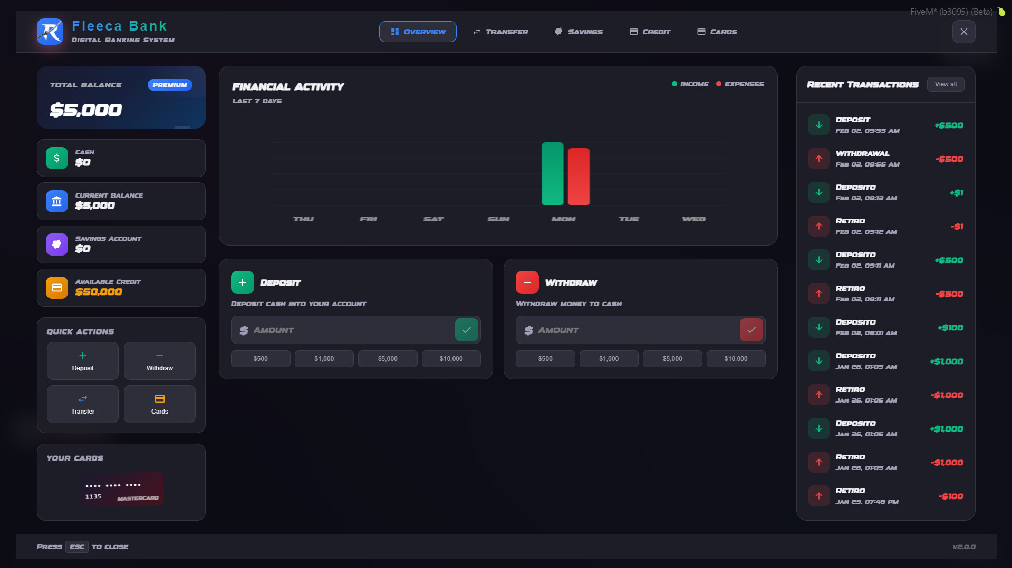Choose $500 deposit preset
This screenshot has width=1012, height=568.
(261, 359)
